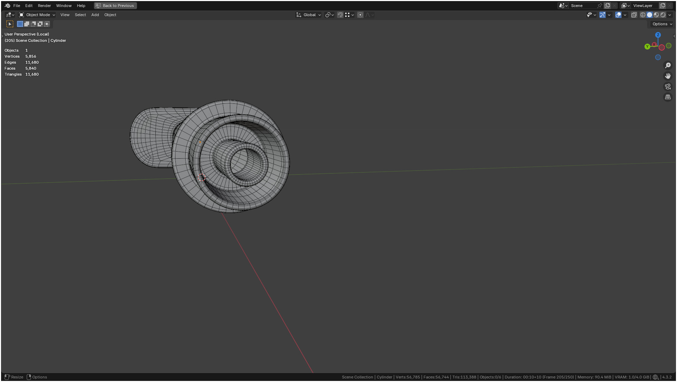This screenshot has height=382, width=677.
Task: Click the pan view hand icon
Action: [668, 76]
